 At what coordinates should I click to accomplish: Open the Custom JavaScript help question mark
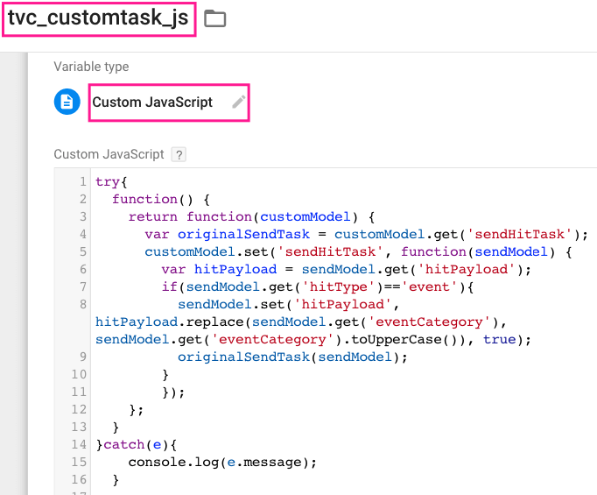point(179,155)
